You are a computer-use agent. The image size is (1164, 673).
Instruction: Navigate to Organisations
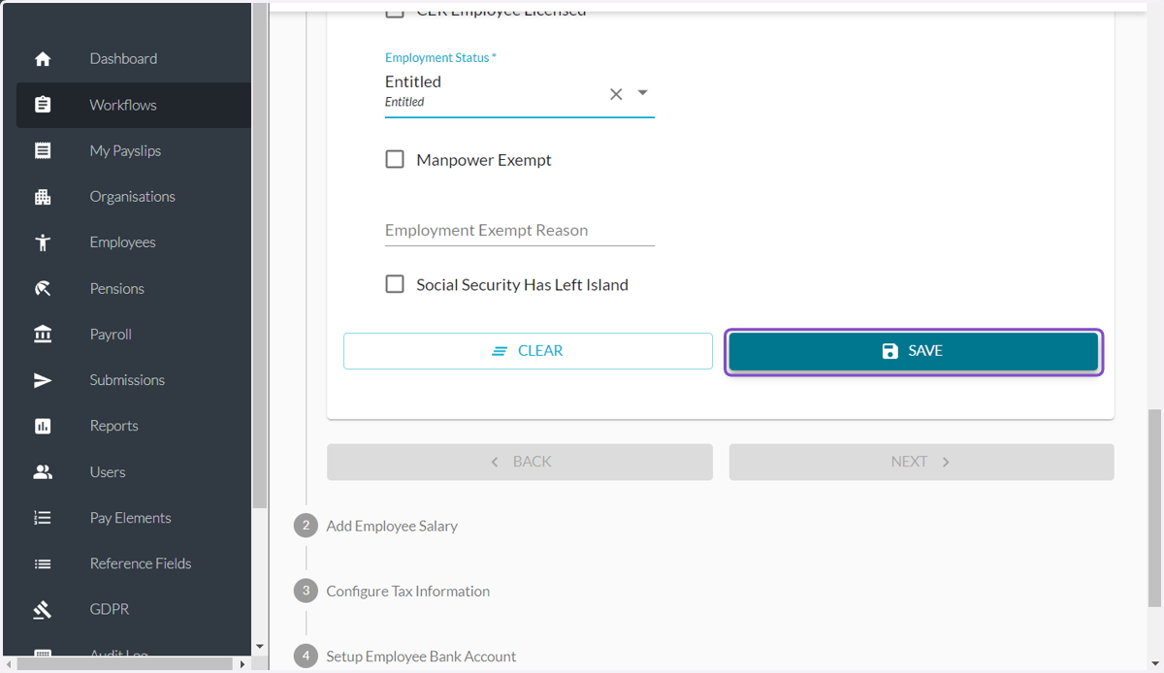pos(134,197)
